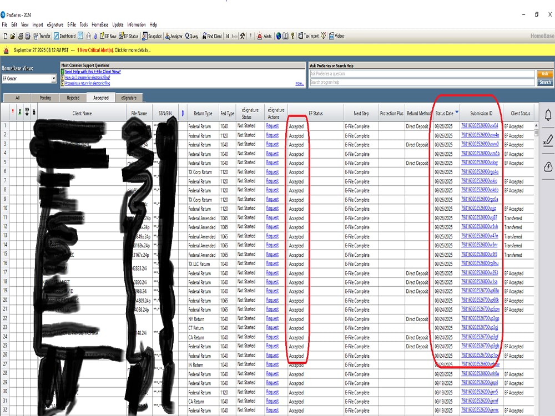Viewport: 555px width, 416px height.
Task: Launch the Analyzer tool
Action: click(174, 36)
